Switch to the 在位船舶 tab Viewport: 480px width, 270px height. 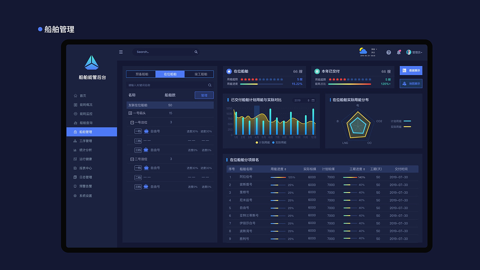point(170,74)
